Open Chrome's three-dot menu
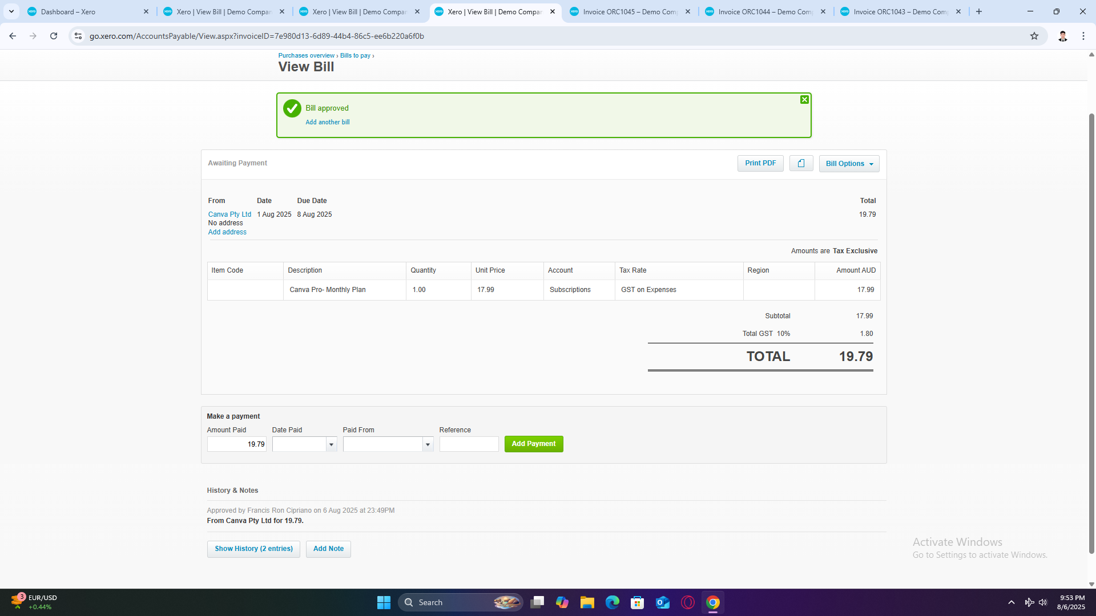This screenshot has height=616, width=1096. [x=1083, y=36]
